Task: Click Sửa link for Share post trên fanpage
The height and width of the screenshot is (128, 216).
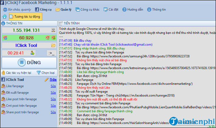Action: point(53,112)
